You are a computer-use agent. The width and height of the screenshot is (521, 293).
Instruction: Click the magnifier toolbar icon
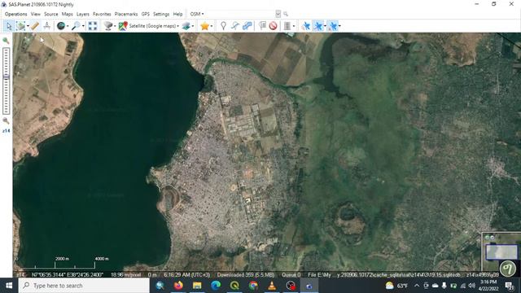[x=76, y=26]
